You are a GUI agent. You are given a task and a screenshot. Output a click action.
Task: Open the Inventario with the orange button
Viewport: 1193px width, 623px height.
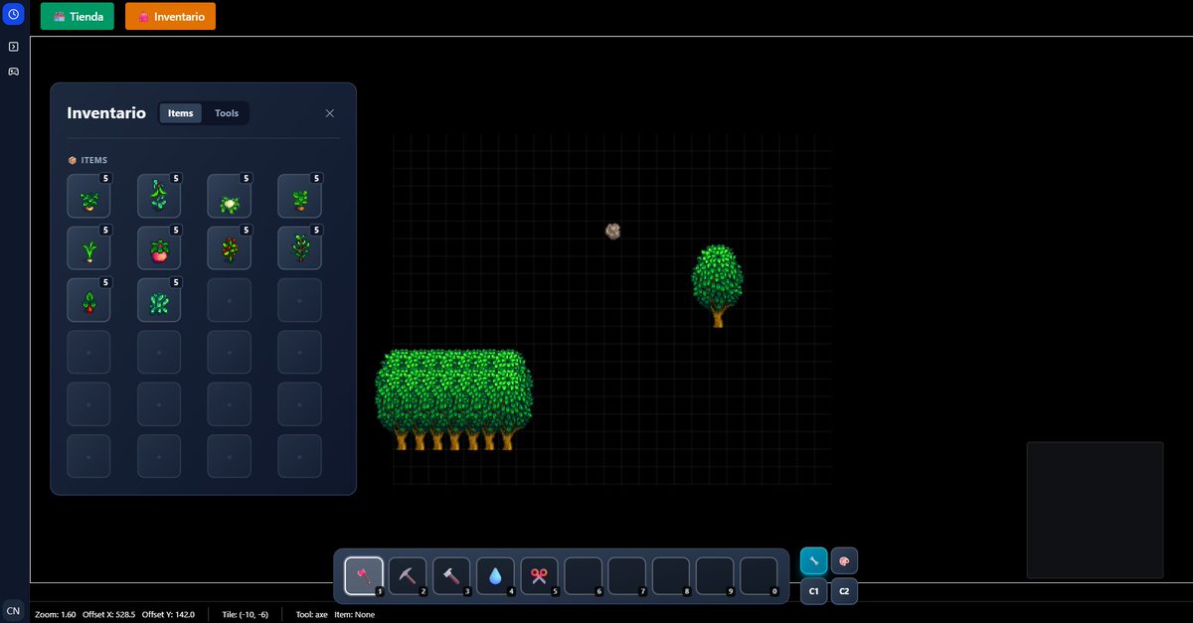click(x=170, y=16)
